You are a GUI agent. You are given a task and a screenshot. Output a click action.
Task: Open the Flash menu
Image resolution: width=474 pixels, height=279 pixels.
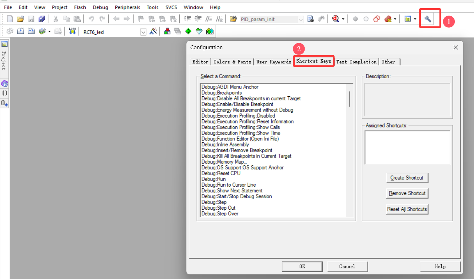(80, 7)
